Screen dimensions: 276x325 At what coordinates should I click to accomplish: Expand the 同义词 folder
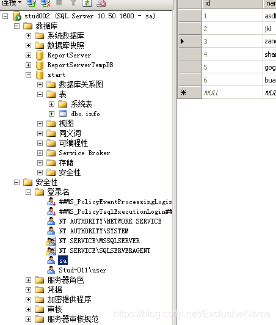coord(40,133)
